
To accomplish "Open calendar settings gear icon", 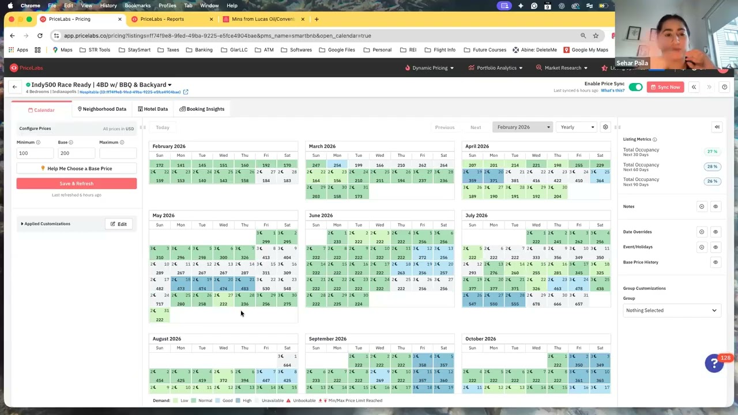I will (x=605, y=127).
